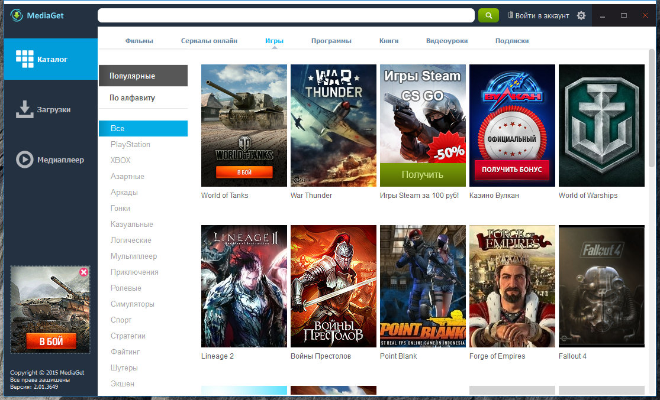Select the Игры tab
660x400 pixels.
point(275,41)
